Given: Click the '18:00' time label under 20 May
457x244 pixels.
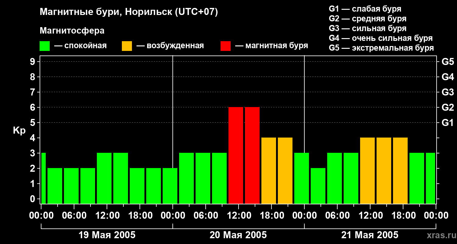Looking at the screenshot, I should click(x=271, y=216).
